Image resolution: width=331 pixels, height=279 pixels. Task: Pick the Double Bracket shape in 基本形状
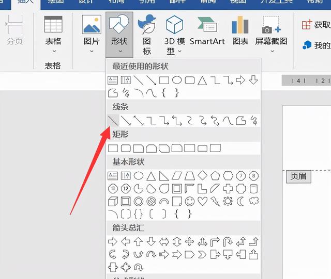point(126,215)
